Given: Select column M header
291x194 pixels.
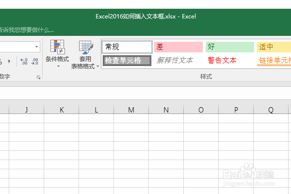Looking at the screenshot, I should (x=131, y=110).
